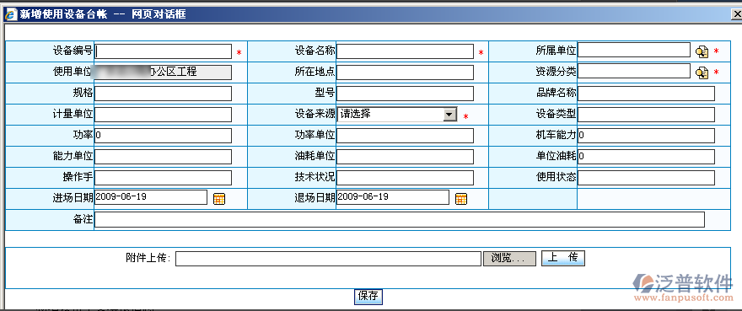Click the 浏览... button
The image size is (742, 311).
point(509,259)
